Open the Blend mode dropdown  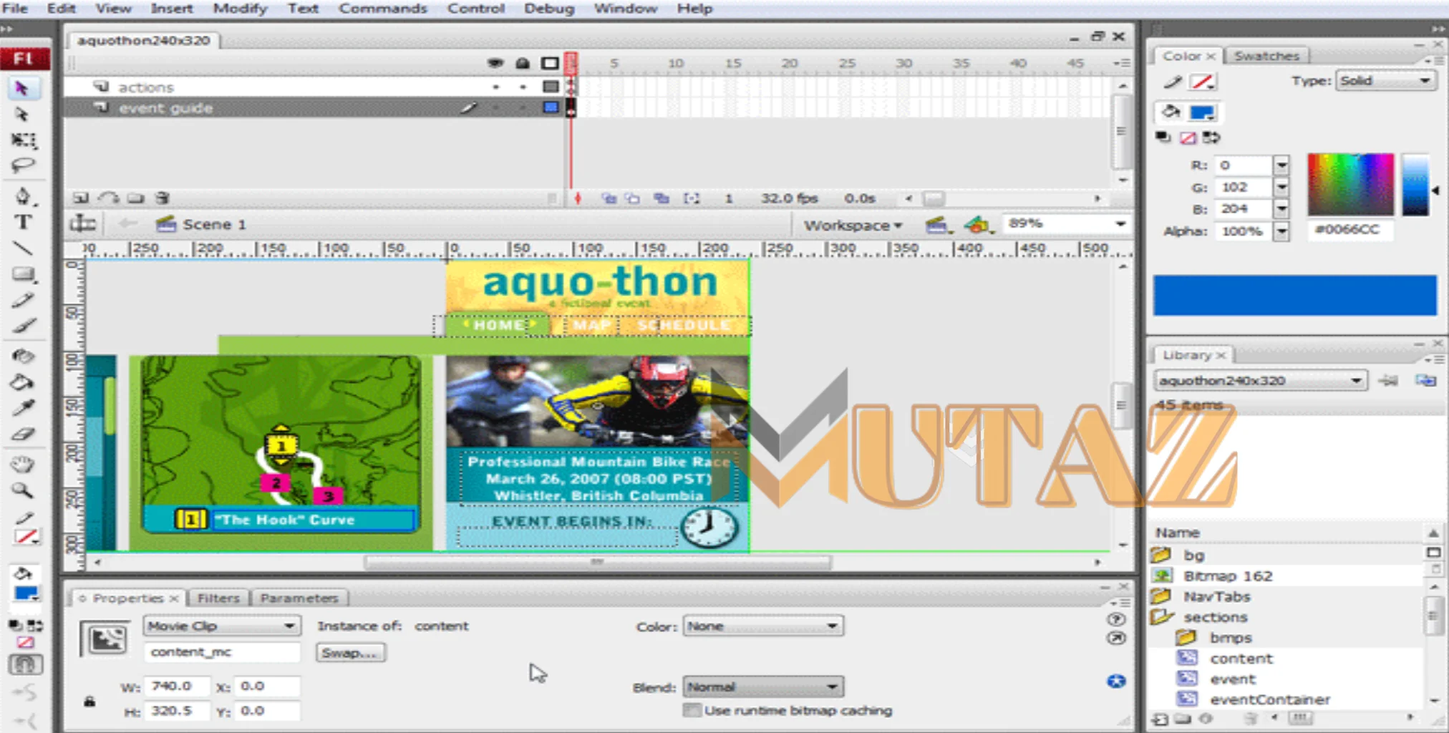click(763, 686)
